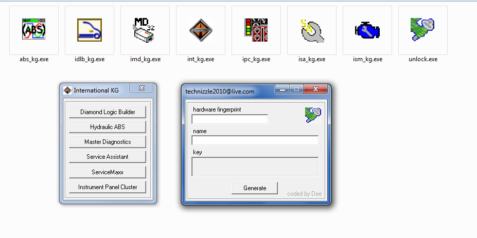Close the International KG window
This screenshot has height=238, width=477.
[142, 88]
